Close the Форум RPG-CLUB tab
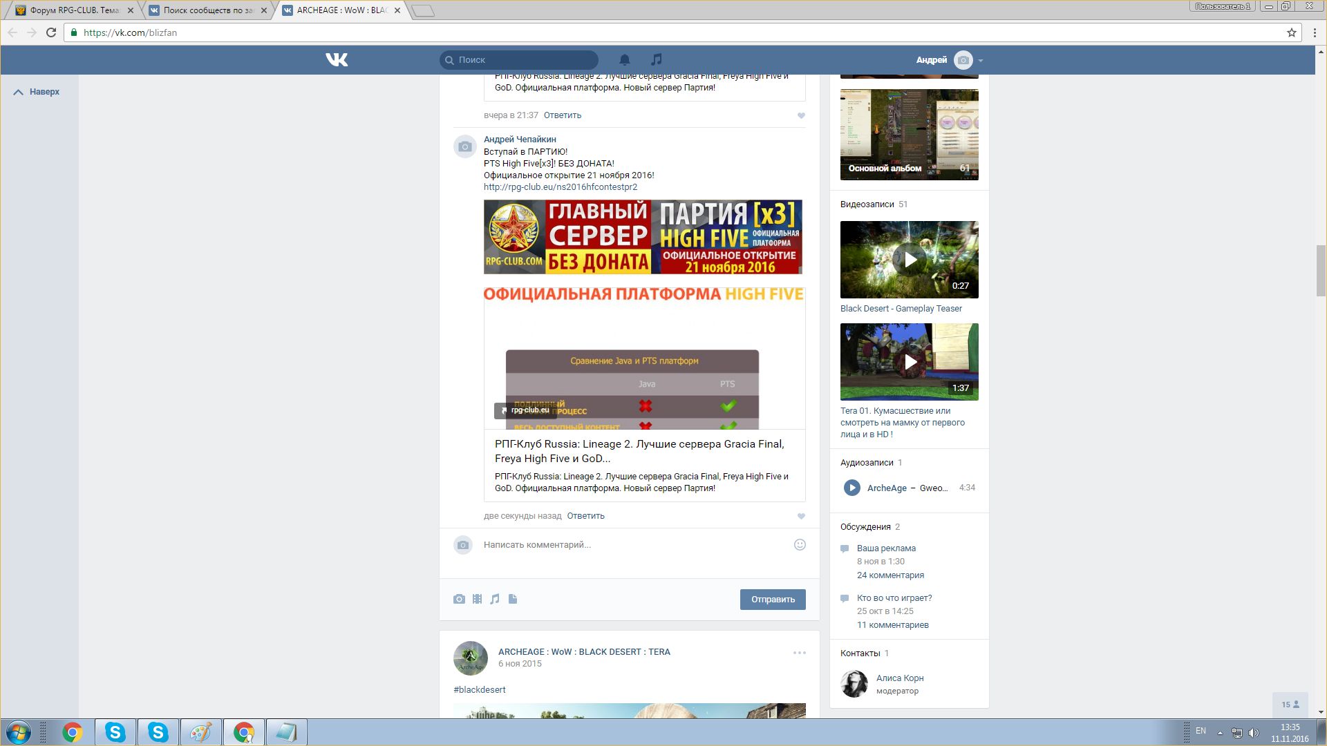Viewport: 1327px width, 746px height. 131,10
